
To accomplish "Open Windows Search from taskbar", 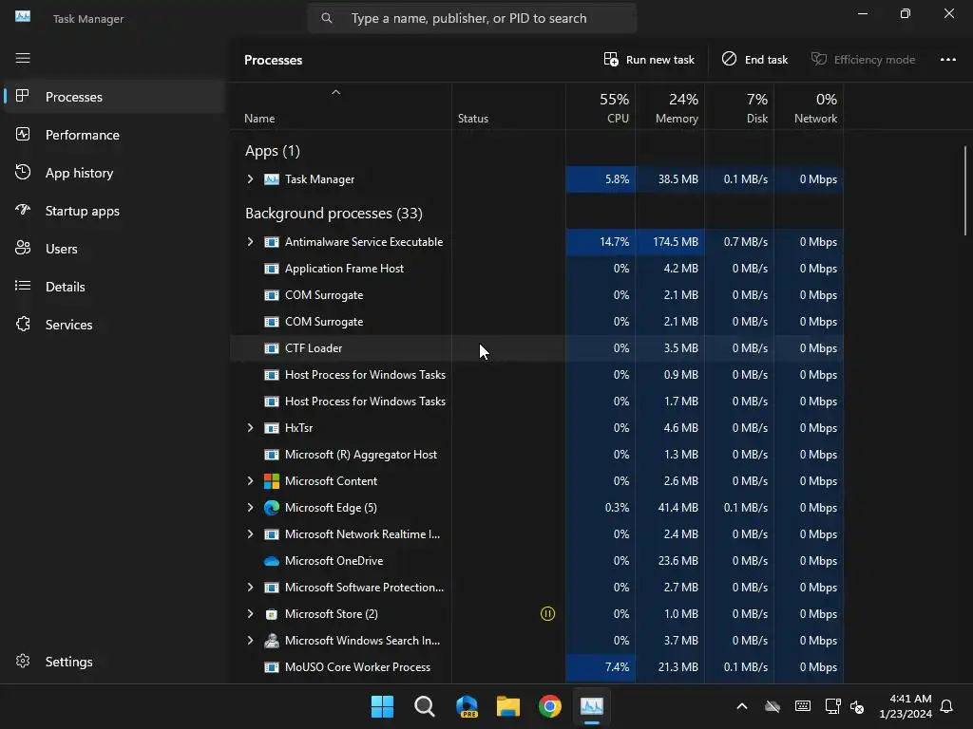I will pyautogui.click(x=425, y=706).
